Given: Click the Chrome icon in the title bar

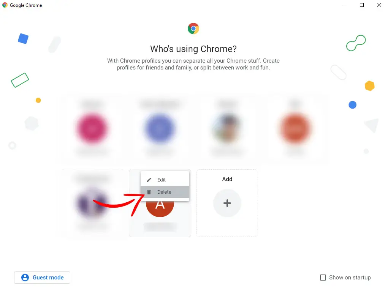Looking at the screenshot, I should [5, 5].
